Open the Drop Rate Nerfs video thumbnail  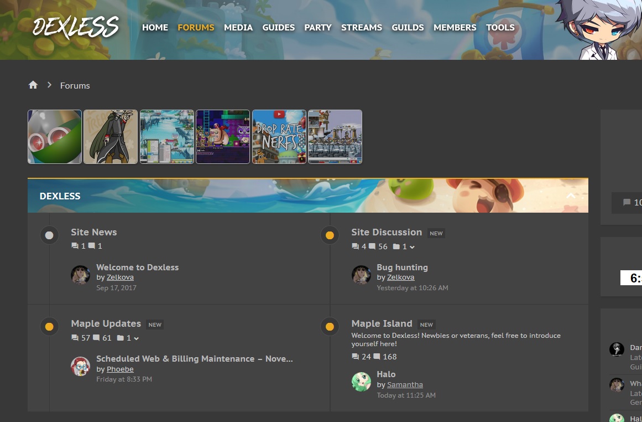click(x=279, y=137)
